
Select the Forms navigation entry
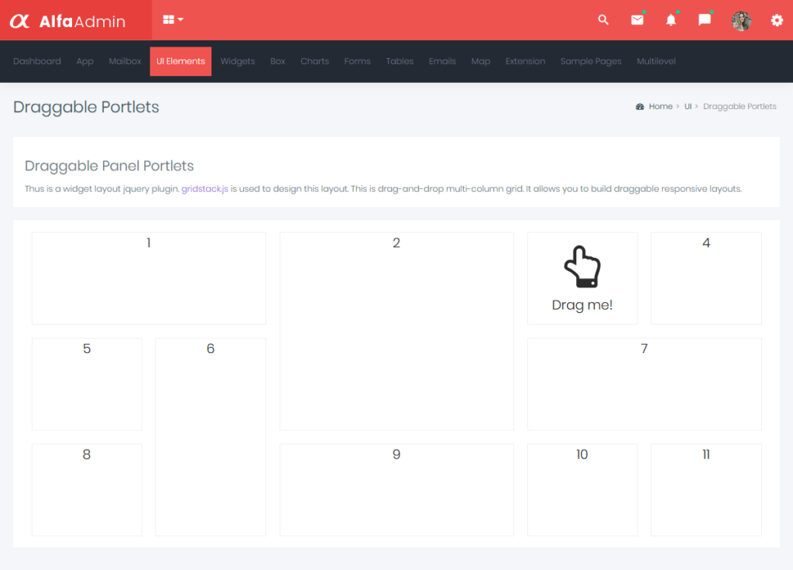[x=357, y=61]
